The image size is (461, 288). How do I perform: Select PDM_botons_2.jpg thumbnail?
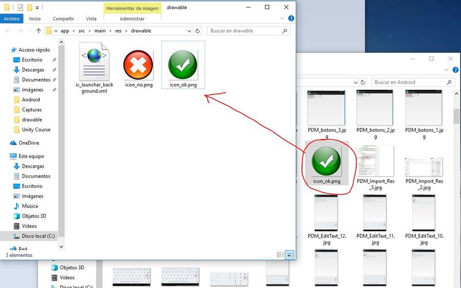click(375, 114)
